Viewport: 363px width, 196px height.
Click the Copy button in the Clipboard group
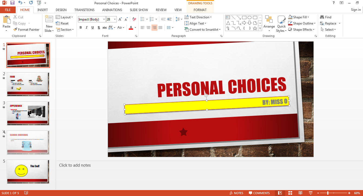[19, 23]
